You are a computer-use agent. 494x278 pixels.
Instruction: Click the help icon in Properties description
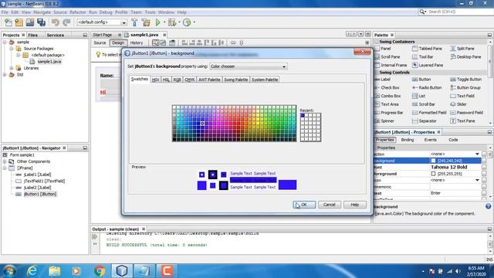(488, 206)
